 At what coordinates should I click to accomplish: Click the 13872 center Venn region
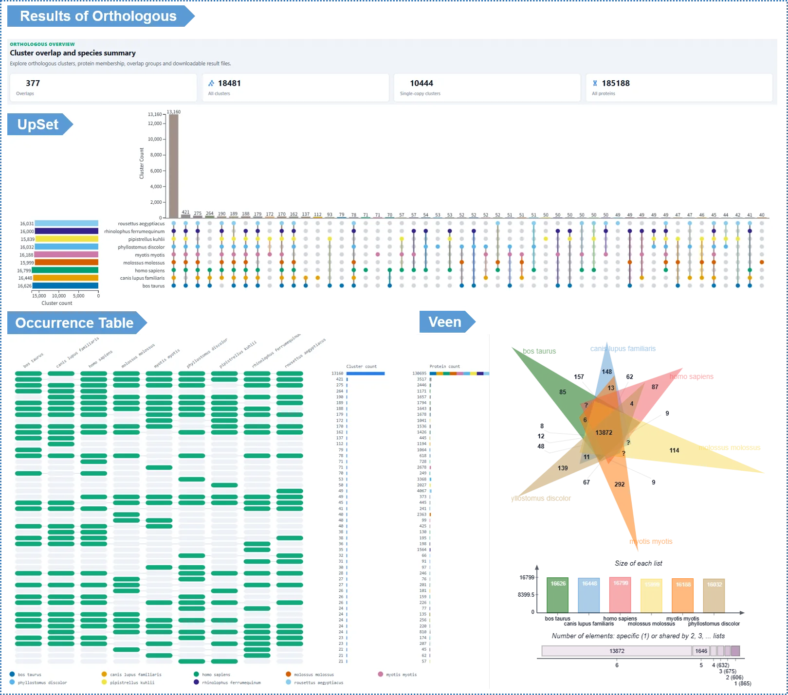[x=604, y=432]
